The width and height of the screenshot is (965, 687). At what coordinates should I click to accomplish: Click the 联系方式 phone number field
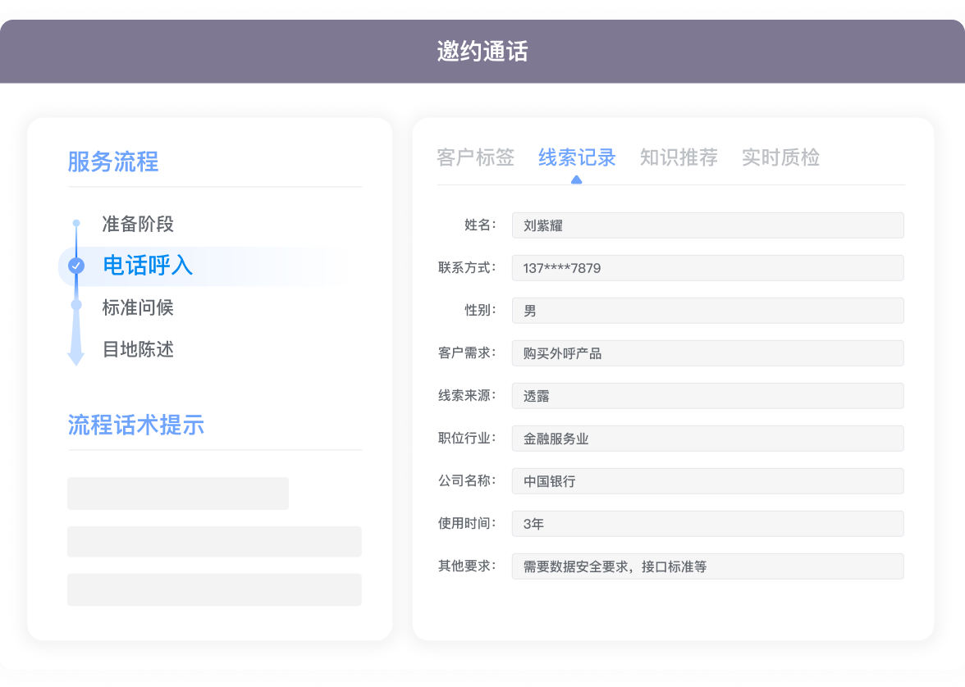tap(707, 268)
